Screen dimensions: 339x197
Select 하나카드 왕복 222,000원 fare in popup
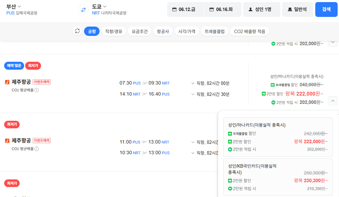pyautogui.click(x=278, y=137)
